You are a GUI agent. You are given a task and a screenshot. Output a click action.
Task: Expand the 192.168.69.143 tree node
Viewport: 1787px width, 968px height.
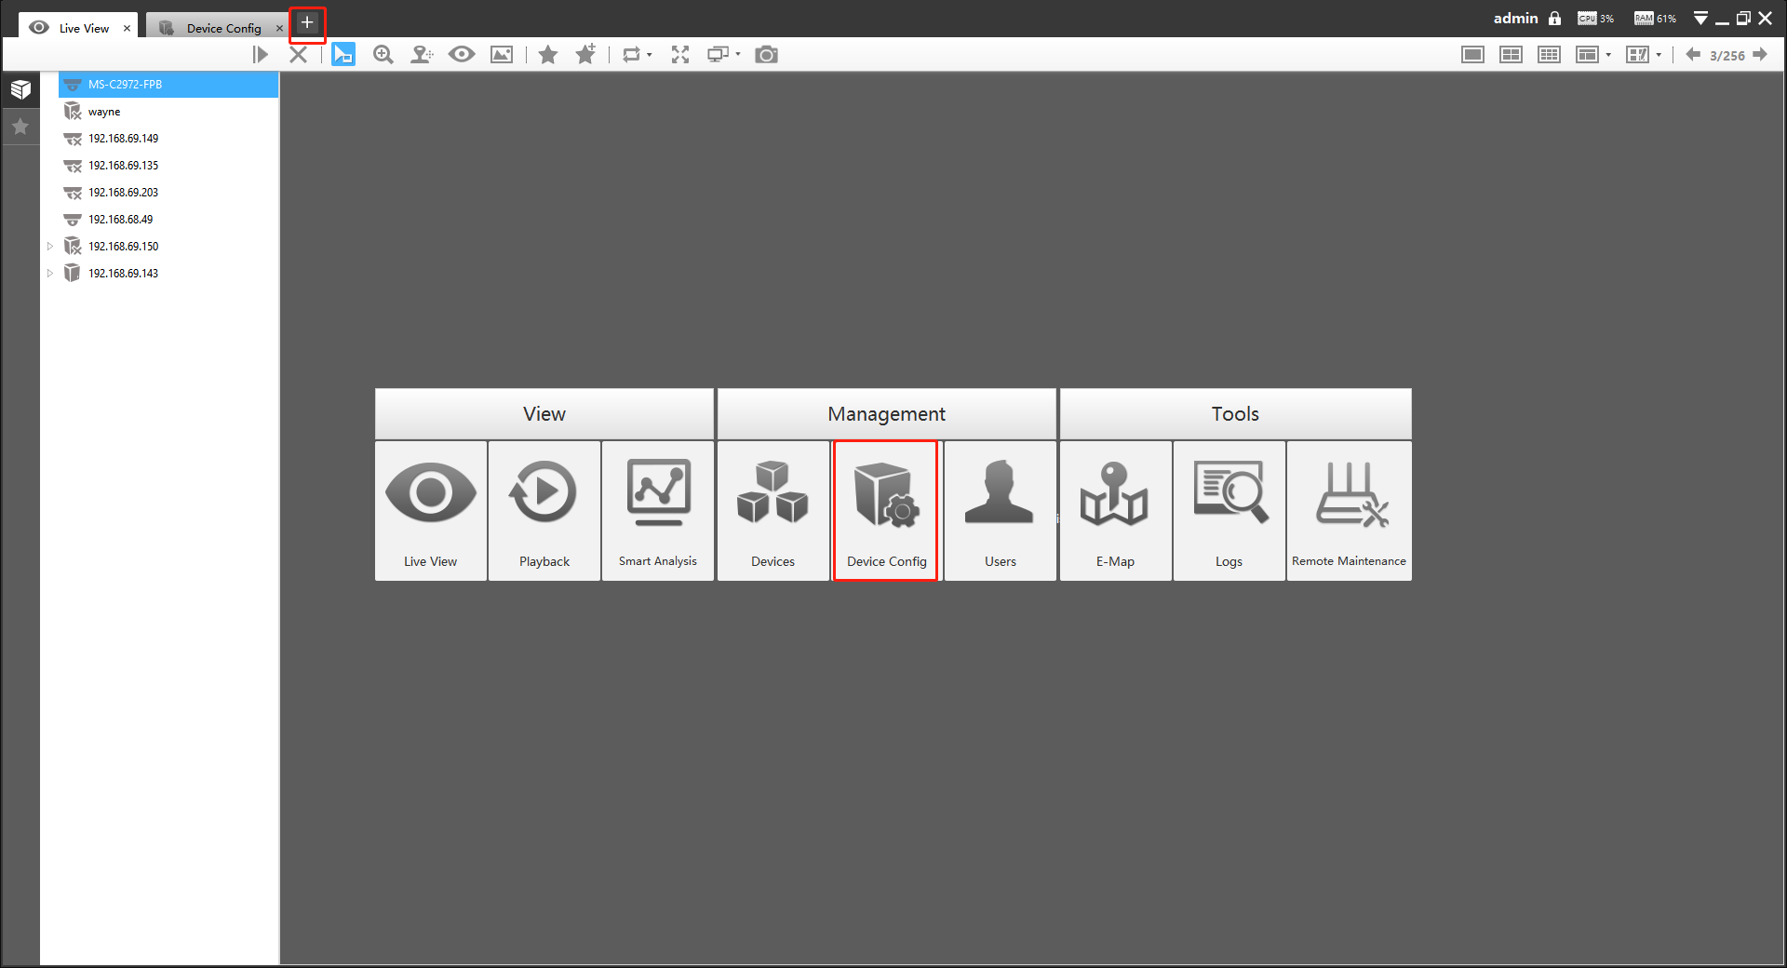pos(50,274)
